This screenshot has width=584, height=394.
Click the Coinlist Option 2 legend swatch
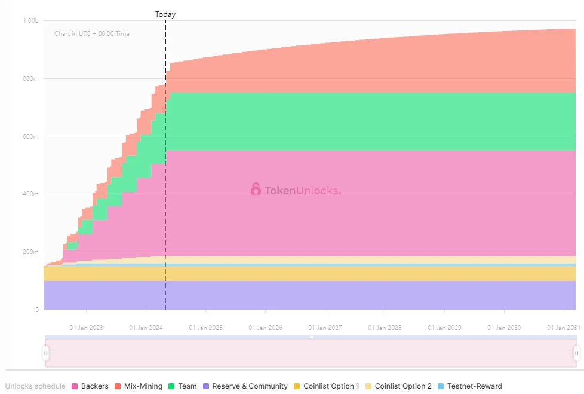pos(369,386)
